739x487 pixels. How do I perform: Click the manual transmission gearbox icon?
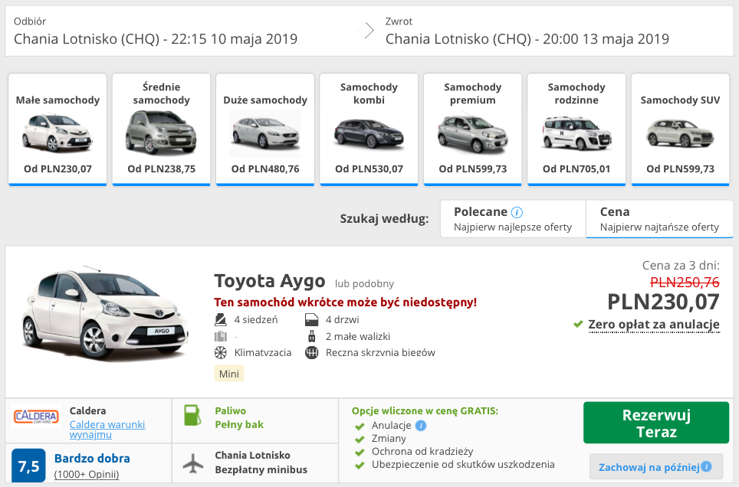[x=310, y=354]
